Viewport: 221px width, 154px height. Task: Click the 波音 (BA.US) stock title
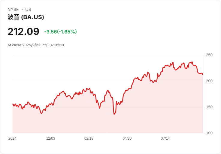click(26, 17)
